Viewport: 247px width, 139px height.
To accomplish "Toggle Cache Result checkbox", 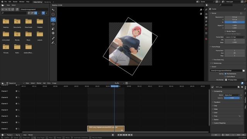I will 225,76.
